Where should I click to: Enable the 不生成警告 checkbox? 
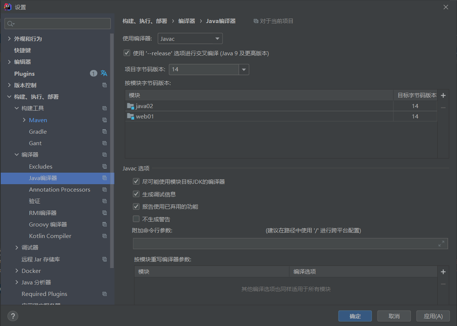[136, 219]
